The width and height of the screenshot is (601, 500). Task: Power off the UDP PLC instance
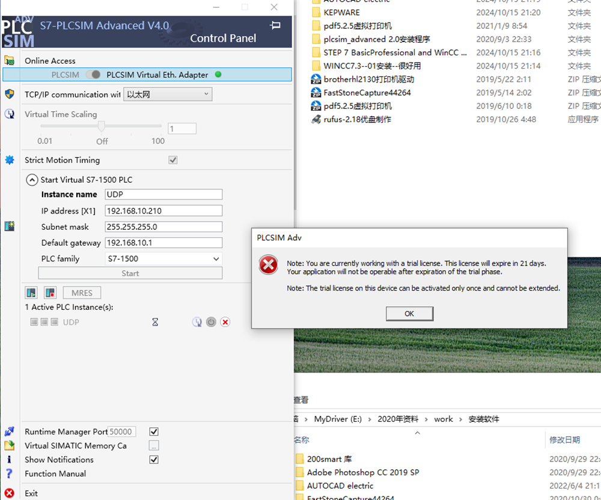click(211, 323)
